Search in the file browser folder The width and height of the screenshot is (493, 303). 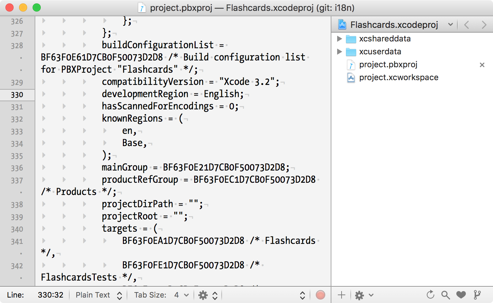coord(445,295)
